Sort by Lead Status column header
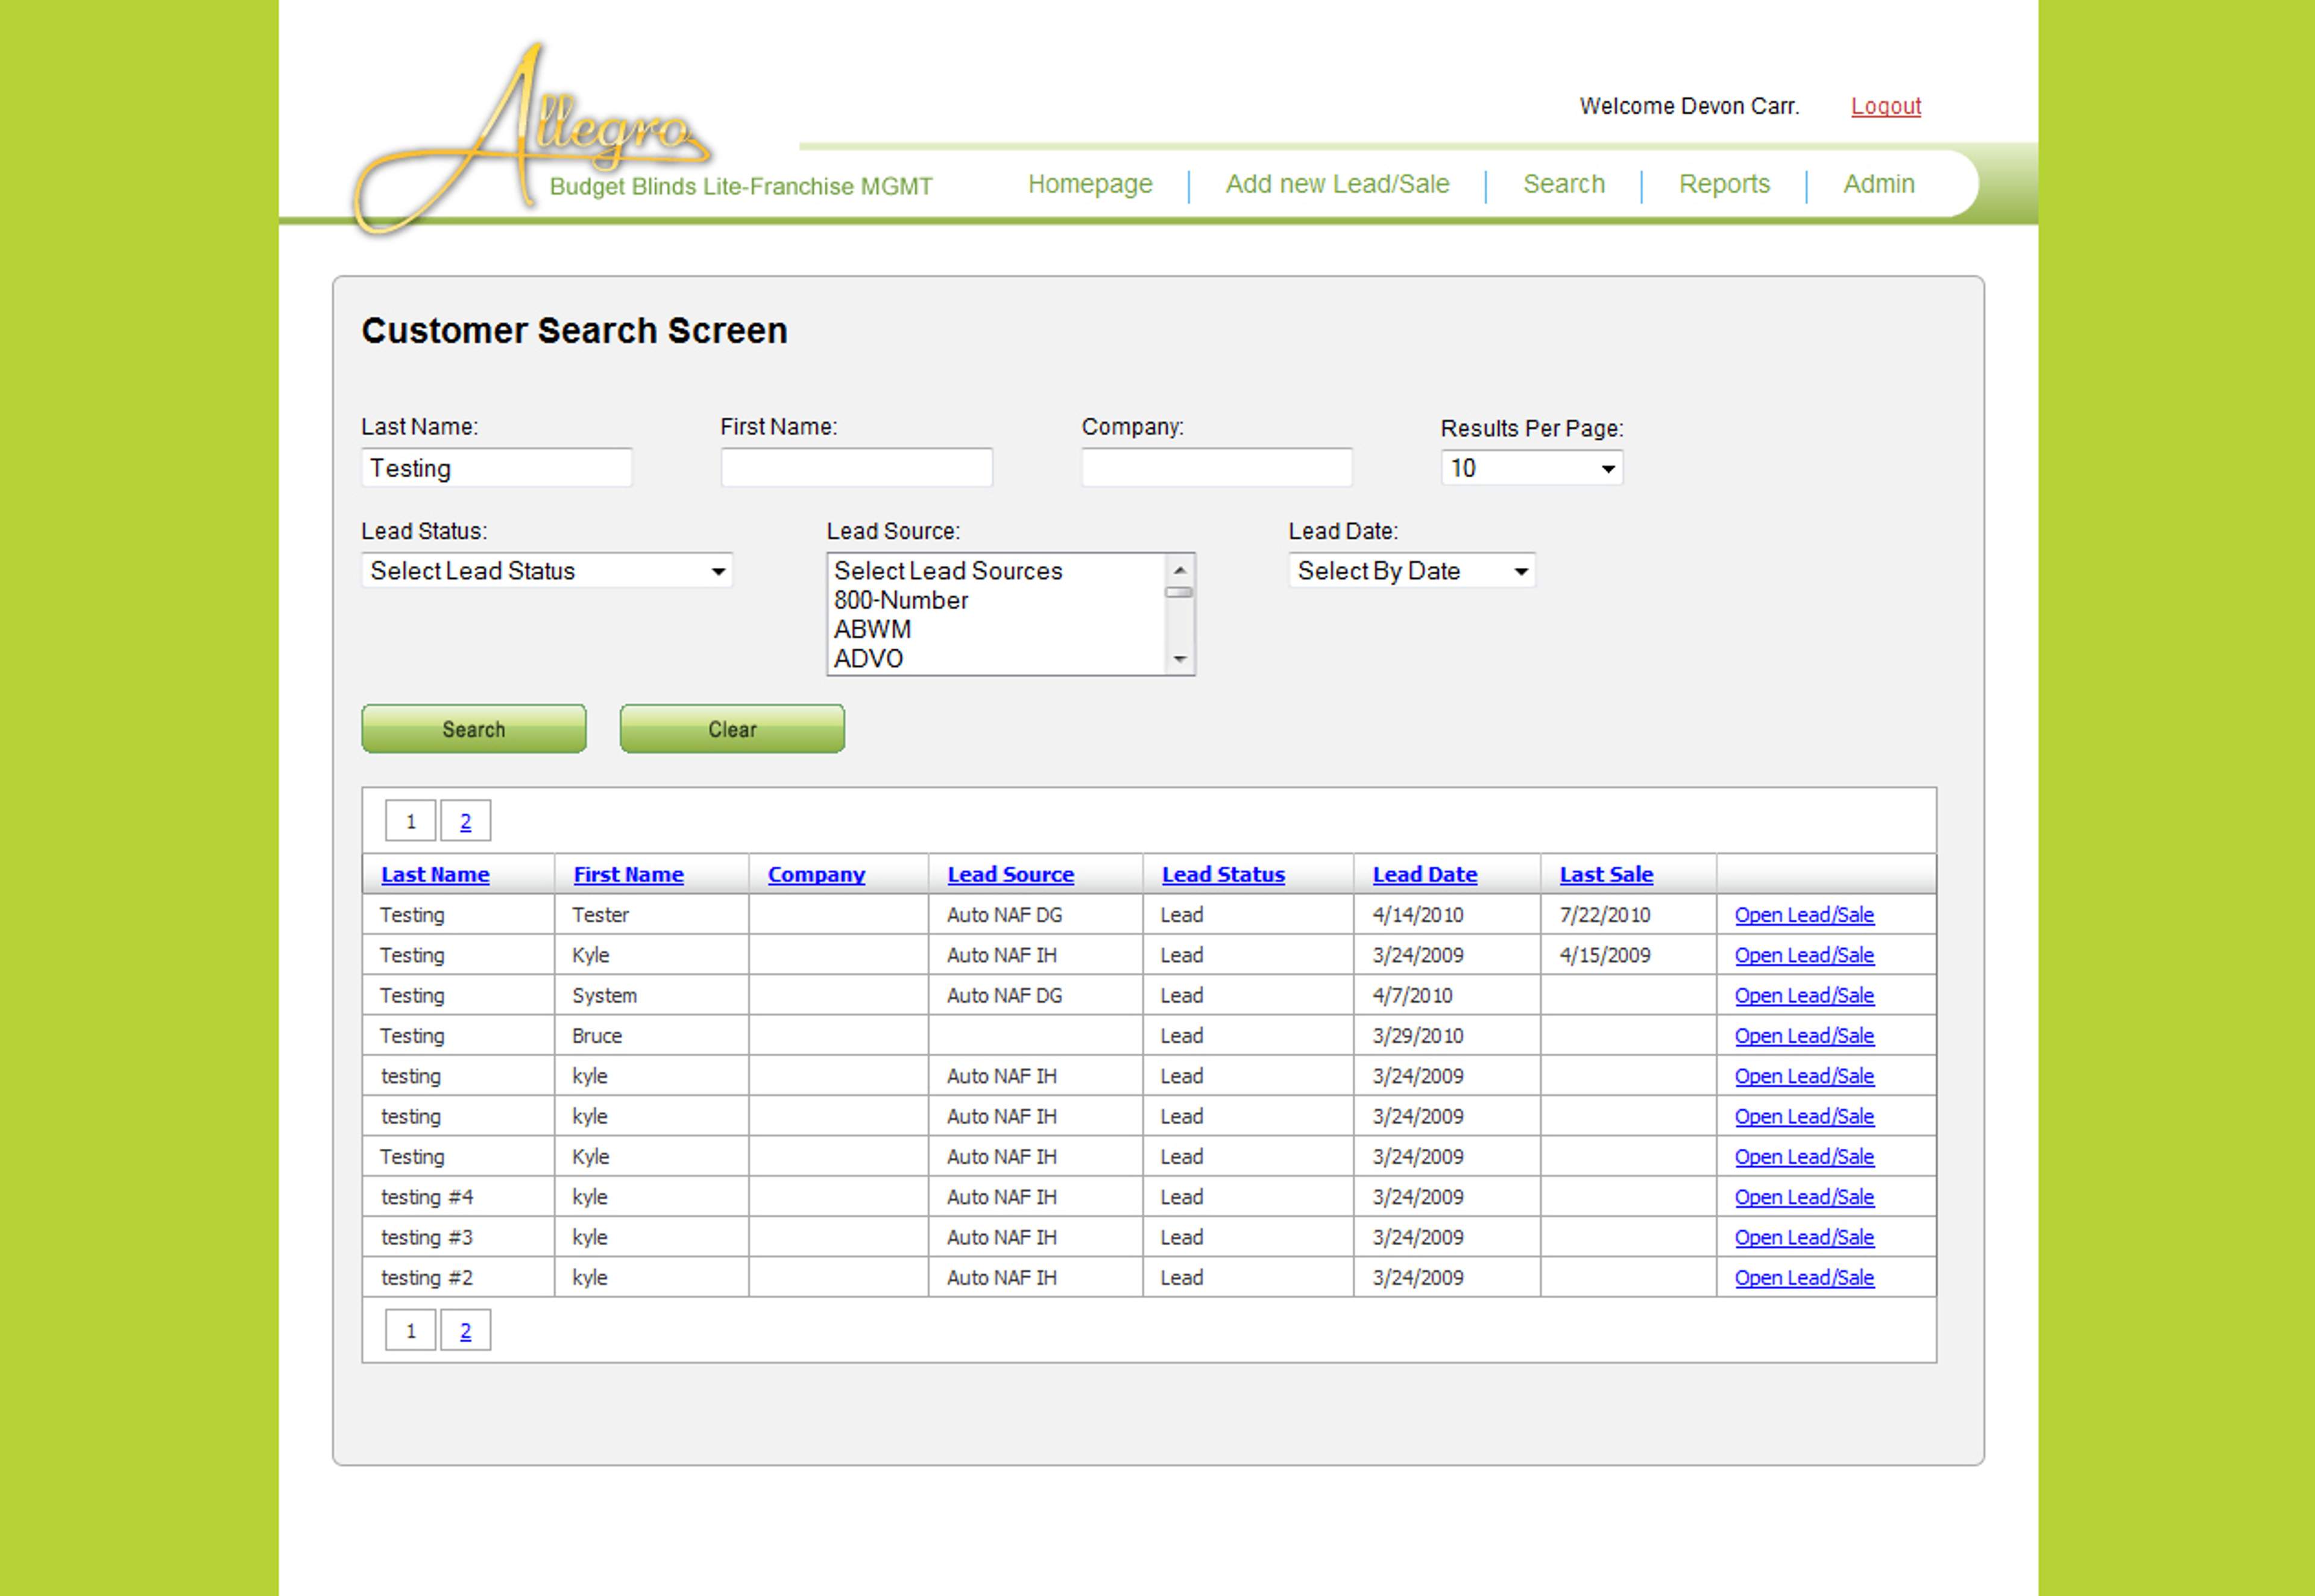 [1223, 875]
